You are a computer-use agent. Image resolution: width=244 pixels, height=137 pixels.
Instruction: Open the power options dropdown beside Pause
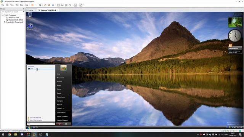coord(35,5)
